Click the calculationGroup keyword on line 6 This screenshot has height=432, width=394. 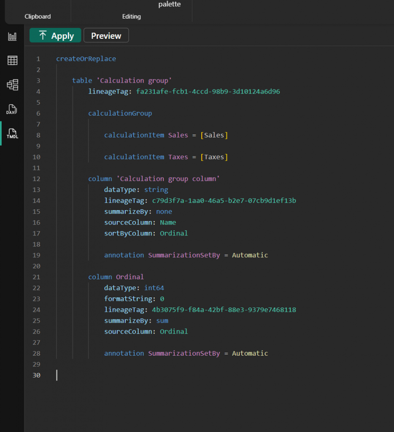pyautogui.click(x=120, y=113)
